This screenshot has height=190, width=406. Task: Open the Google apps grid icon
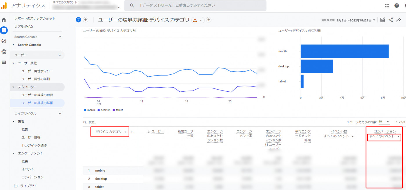[x=387, y=5]
